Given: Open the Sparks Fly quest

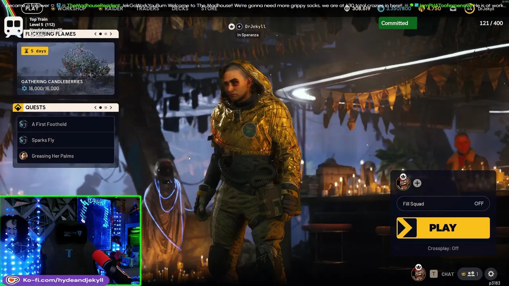Looking at the screenshot, I should tap(66, 140).
